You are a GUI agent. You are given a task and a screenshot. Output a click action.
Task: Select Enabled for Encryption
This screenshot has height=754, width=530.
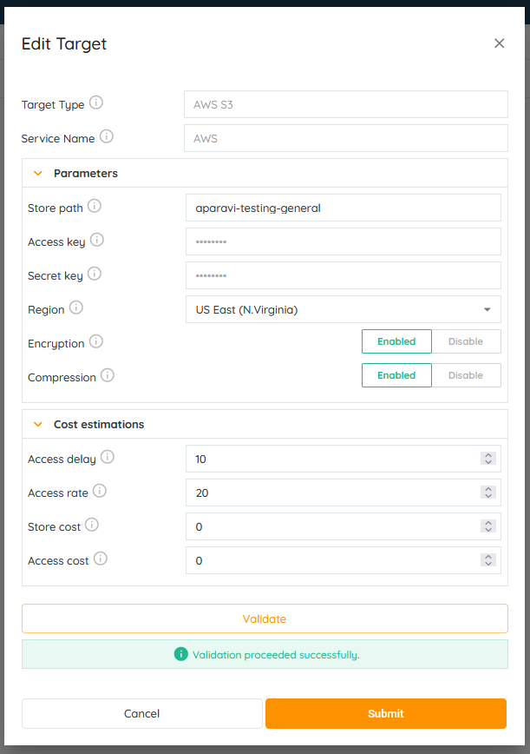[396, 341]
